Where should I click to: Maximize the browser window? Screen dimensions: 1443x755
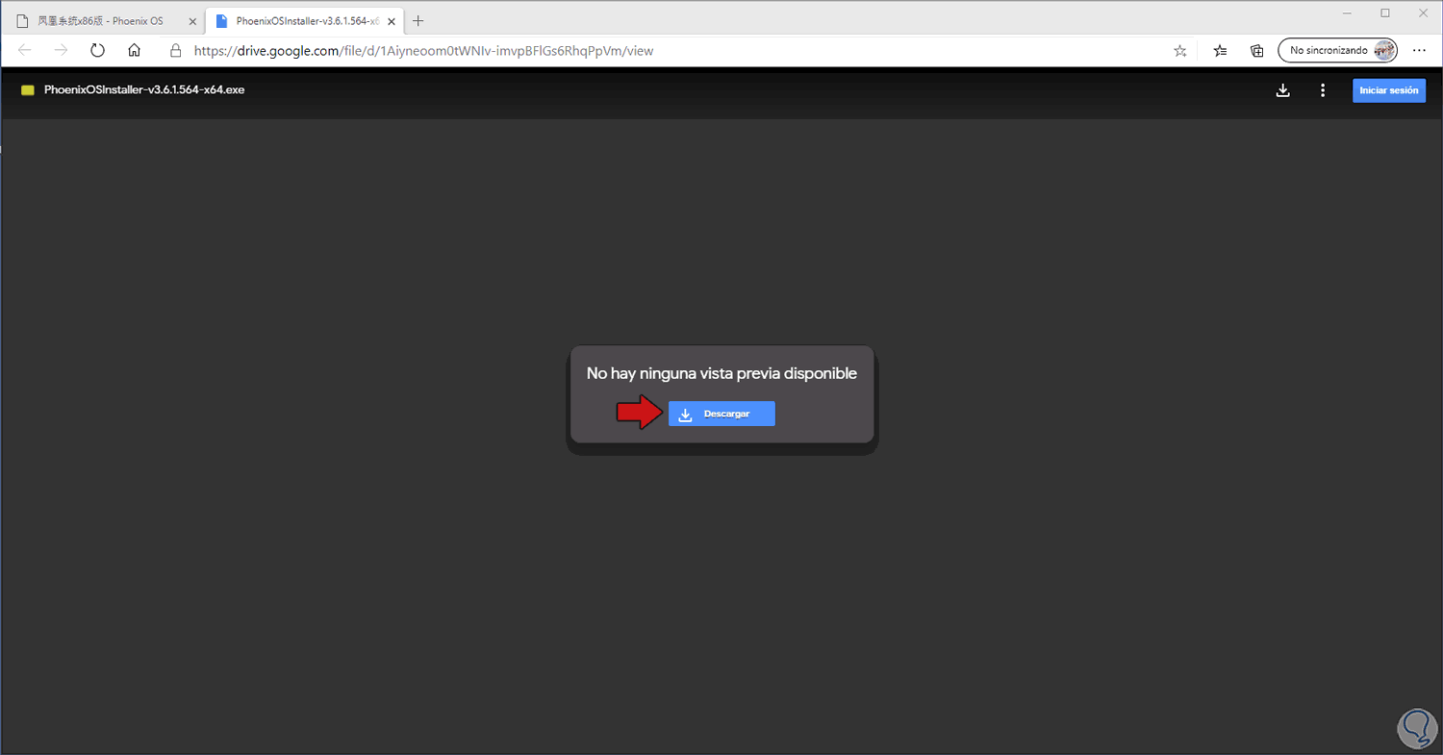1385,13
